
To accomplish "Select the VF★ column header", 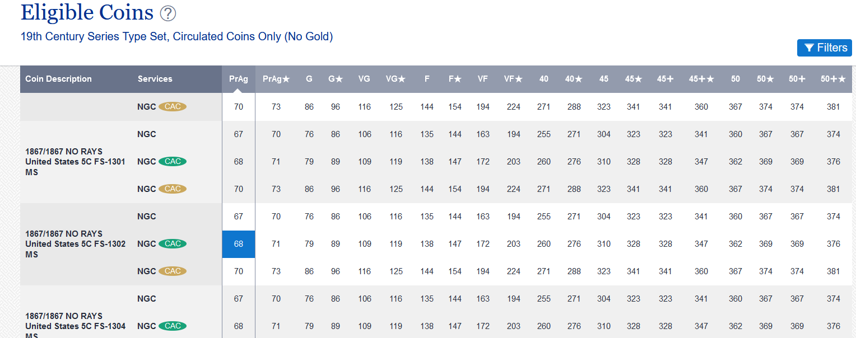I will click(x=513, y=79).
